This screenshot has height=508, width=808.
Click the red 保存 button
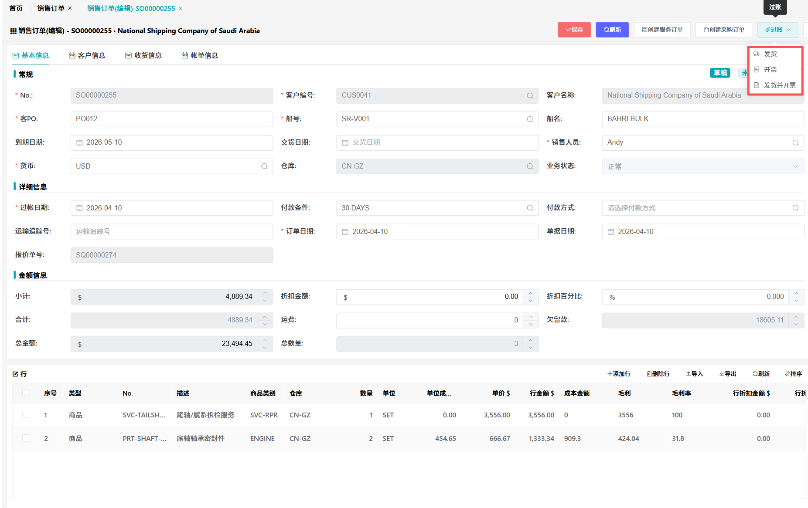click(574, 30)
